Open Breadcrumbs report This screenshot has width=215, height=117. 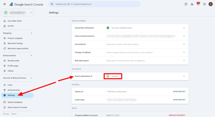coord(13,61)
